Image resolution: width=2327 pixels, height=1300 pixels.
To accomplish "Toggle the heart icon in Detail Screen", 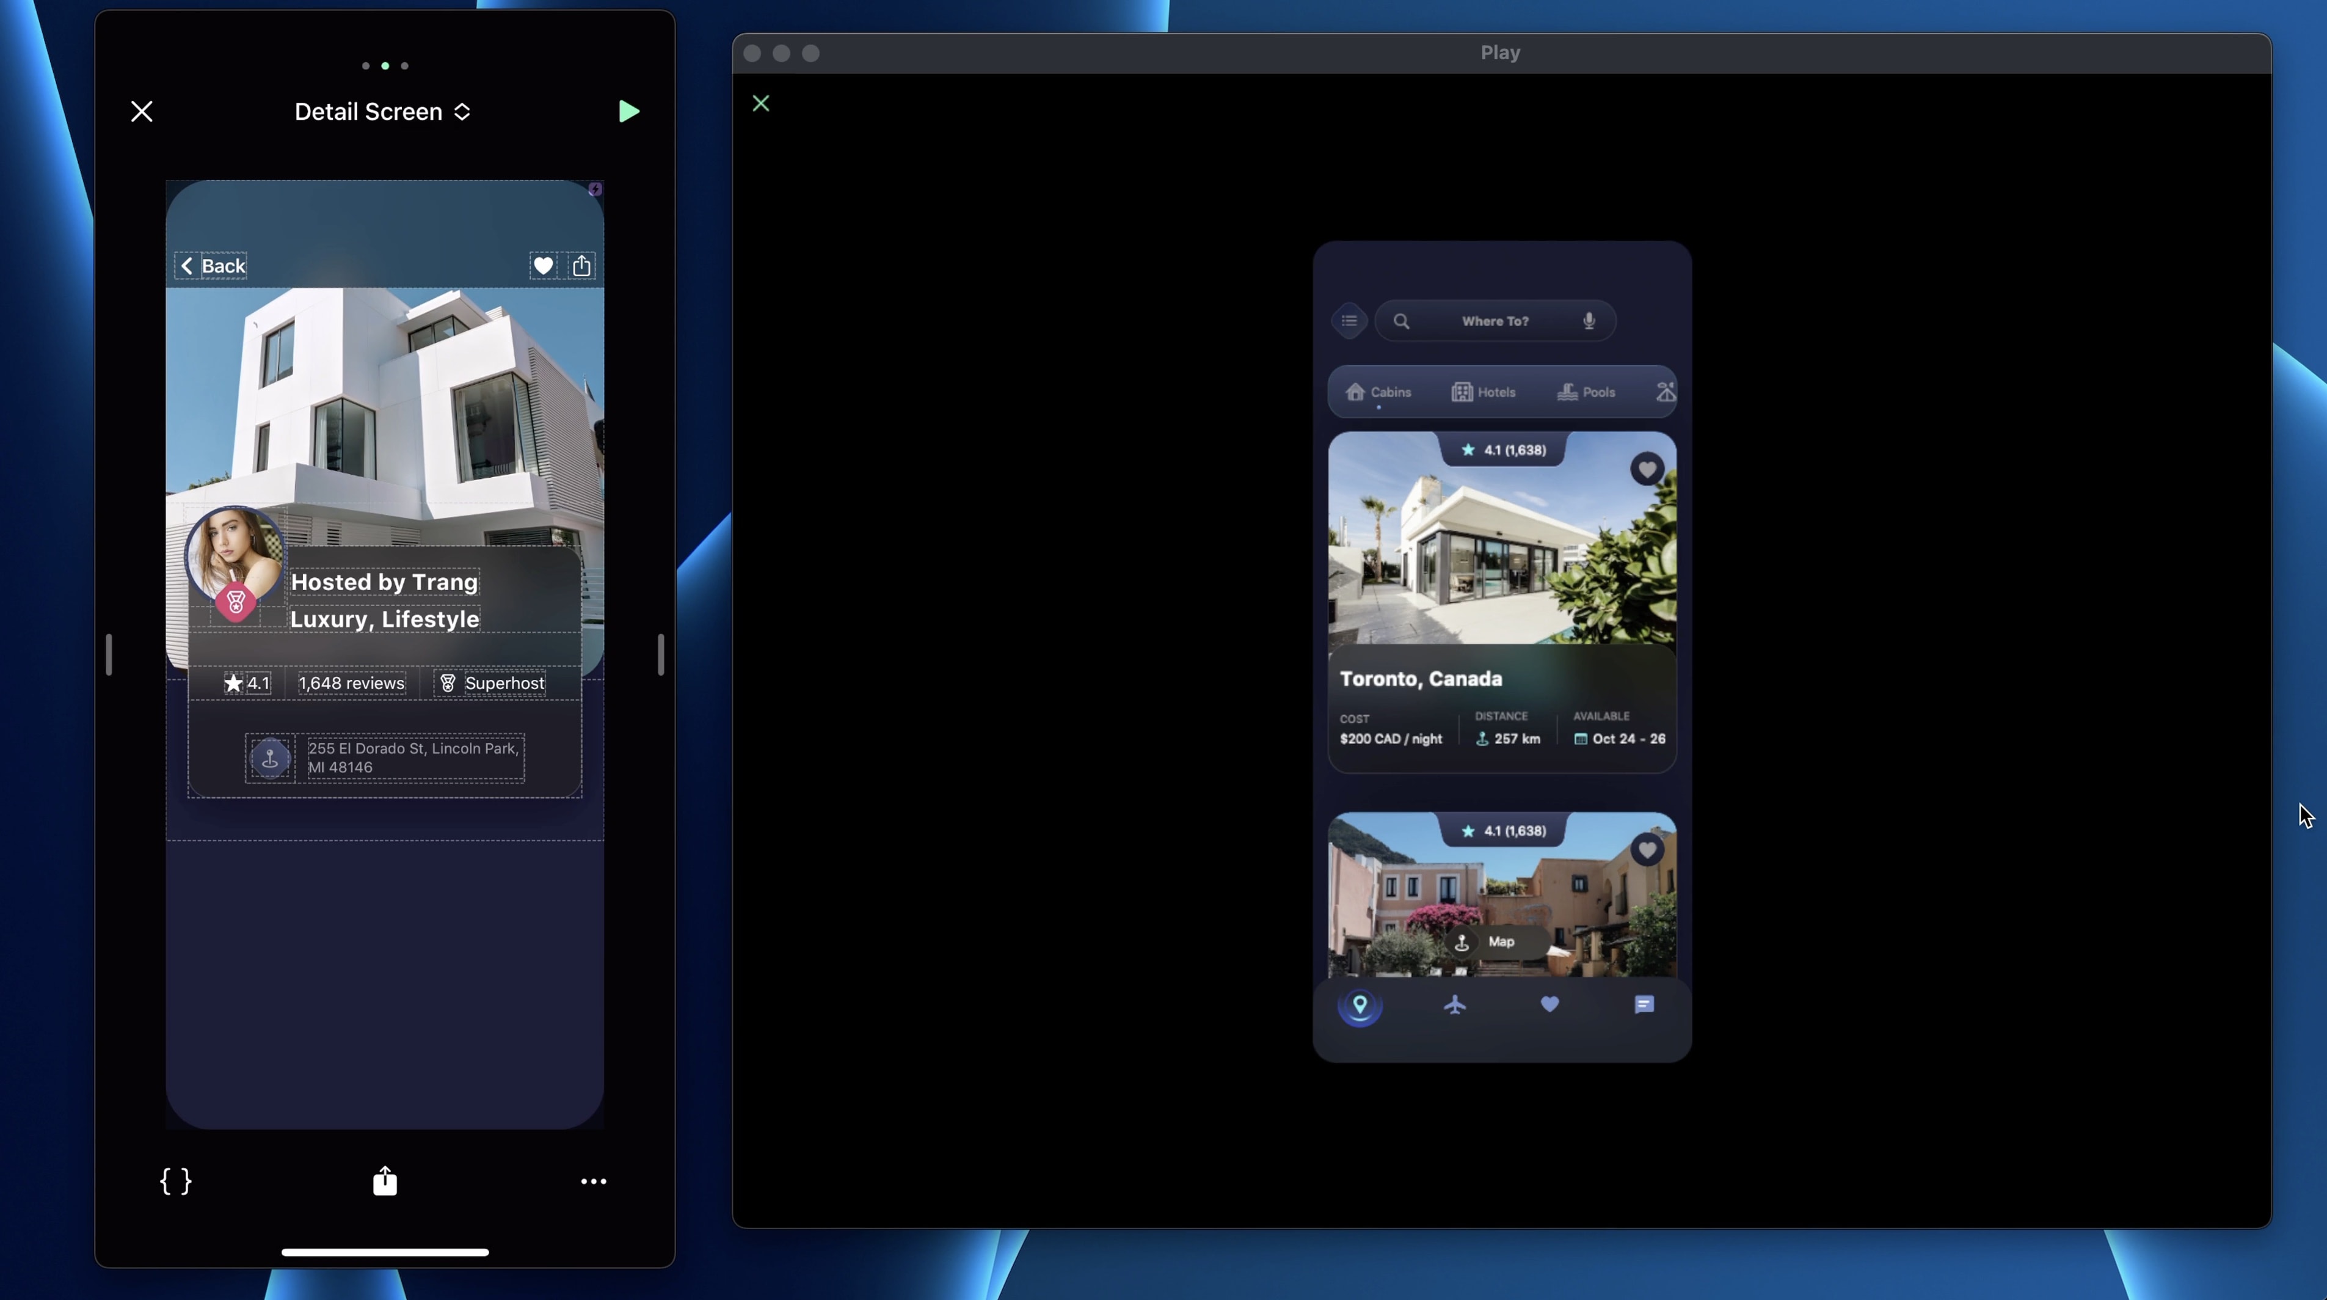I will 543,266.
